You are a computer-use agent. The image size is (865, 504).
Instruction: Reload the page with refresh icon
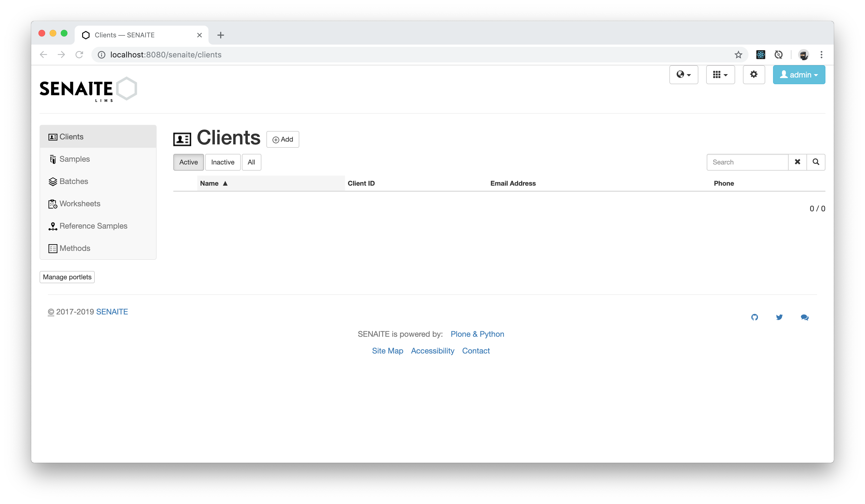(x=79, y=55)
